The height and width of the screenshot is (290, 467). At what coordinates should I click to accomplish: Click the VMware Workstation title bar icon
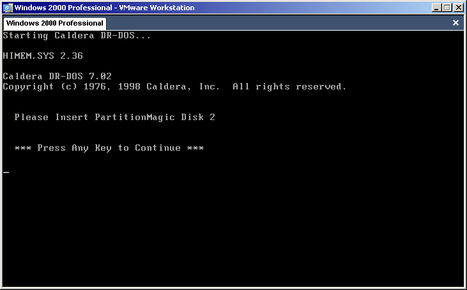8,8
